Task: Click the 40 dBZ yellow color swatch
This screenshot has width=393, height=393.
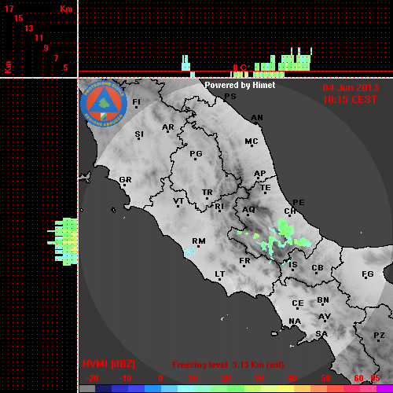Action: tap(285, 388)
